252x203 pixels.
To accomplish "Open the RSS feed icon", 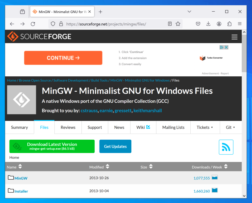I will (226, 147).
